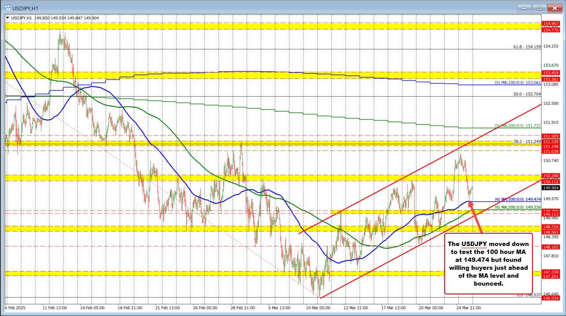Click the 154.255 price axis value

(551, 45)
